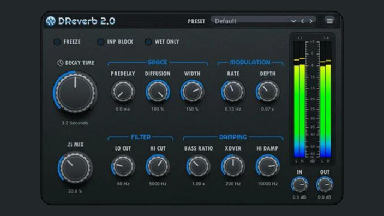The height and width of the screenshot is (216, 384).
Task: Click the 33.0 % mix value
Action: (x=75, y=191)
